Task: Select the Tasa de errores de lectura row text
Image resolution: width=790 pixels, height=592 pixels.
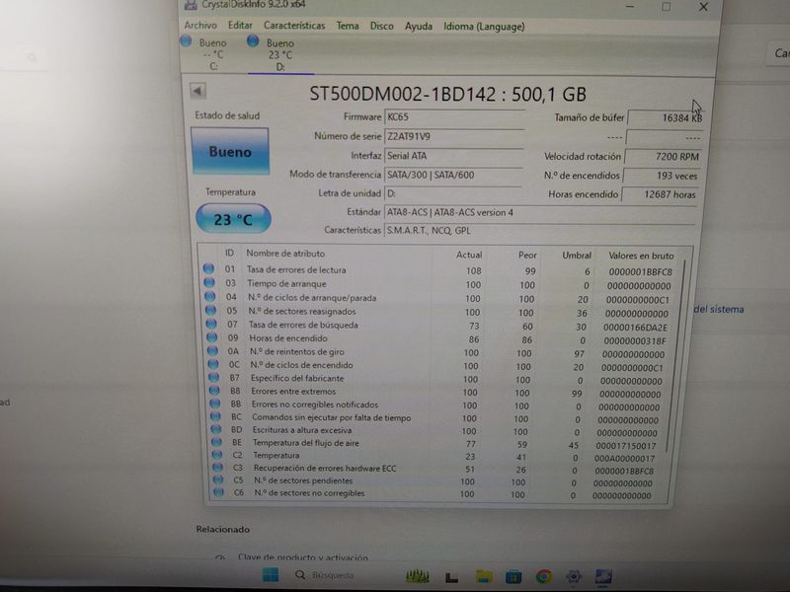Action: pyautogui.click(x=296, y=269)
